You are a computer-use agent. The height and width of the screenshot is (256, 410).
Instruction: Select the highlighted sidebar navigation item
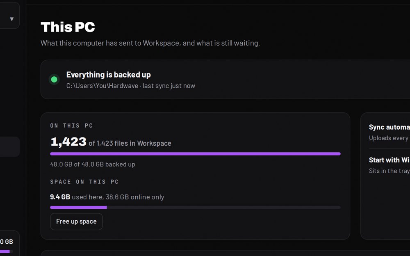point(10,146)
